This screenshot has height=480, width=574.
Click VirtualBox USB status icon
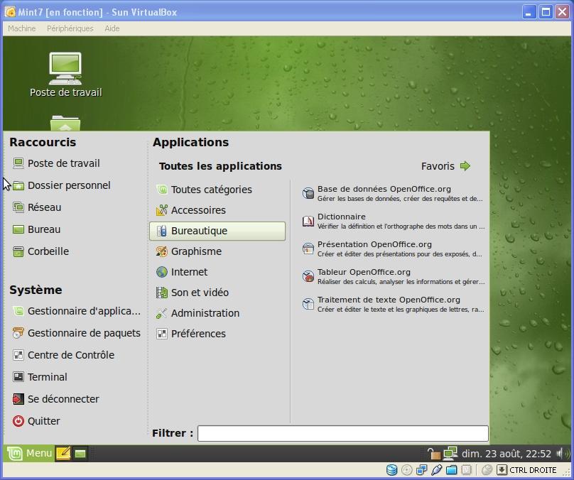point(436,470)
